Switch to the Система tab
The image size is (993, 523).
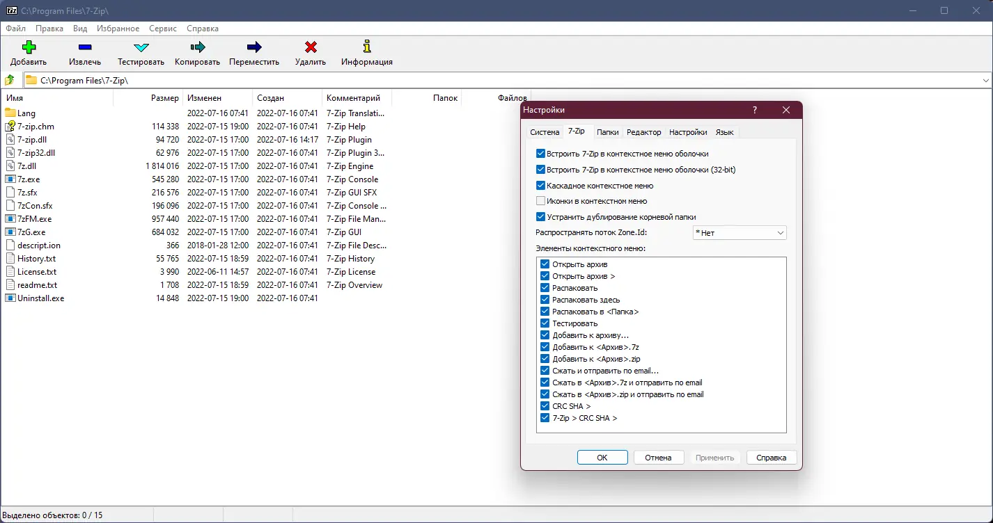click(545, 132)
